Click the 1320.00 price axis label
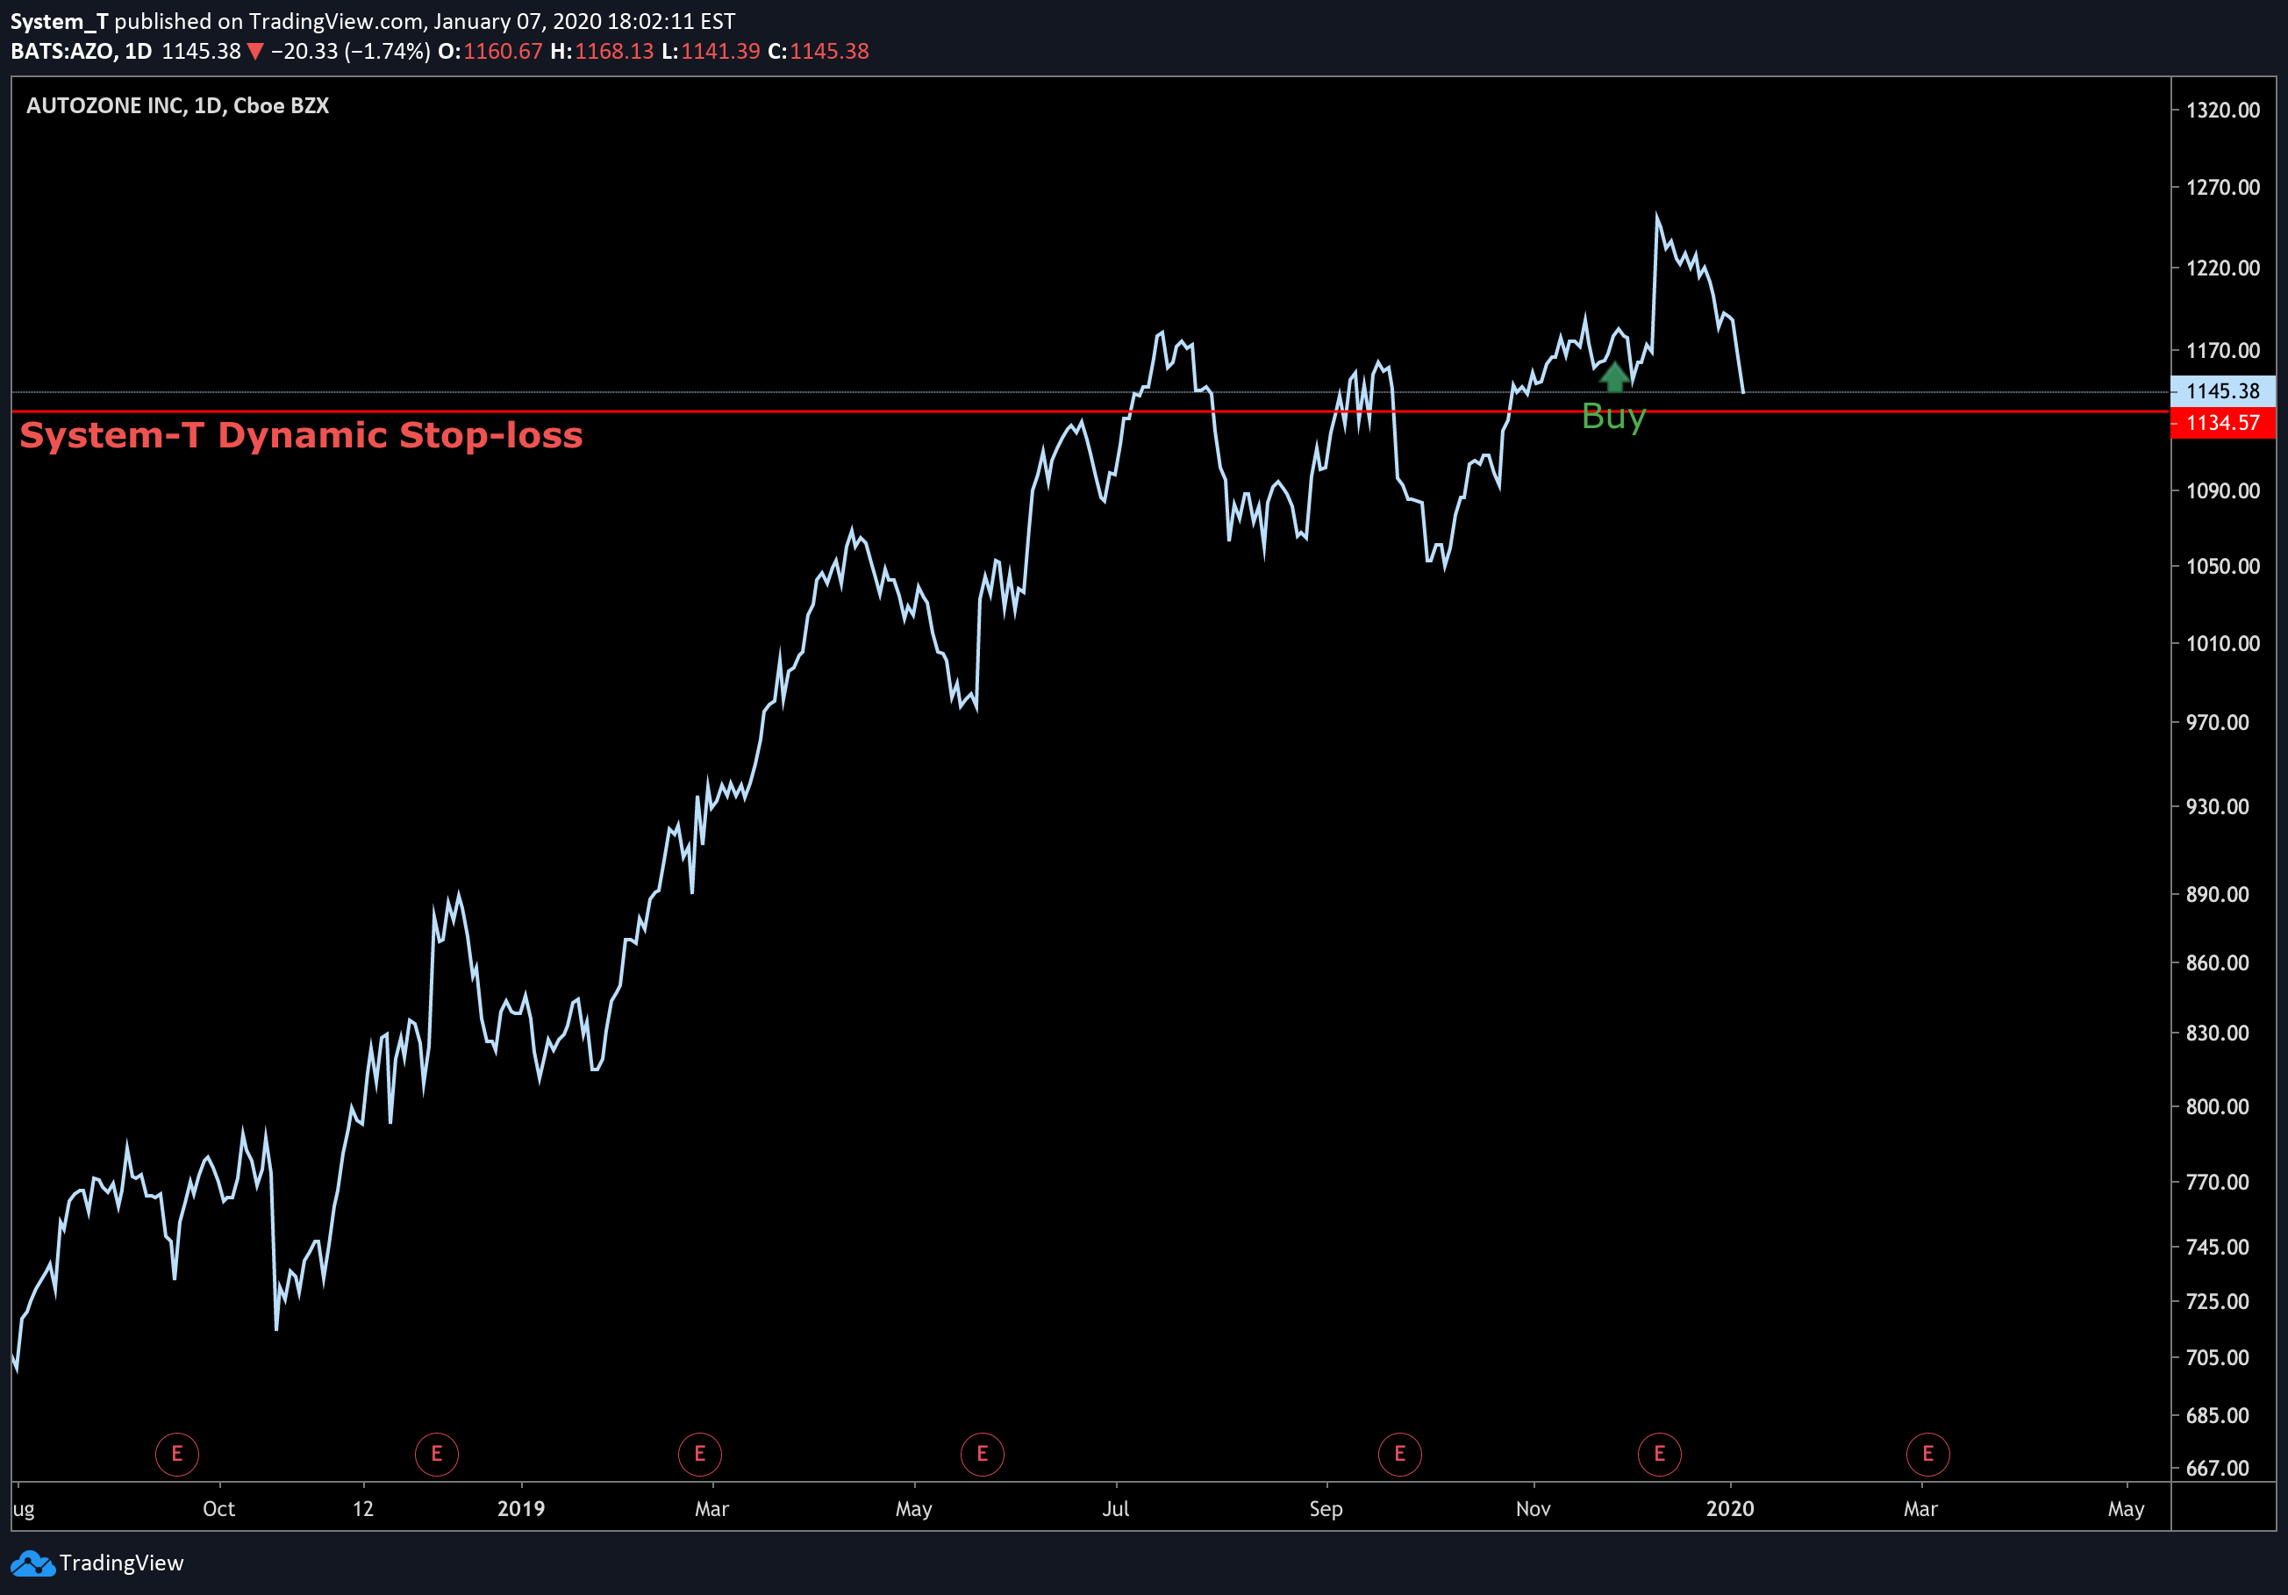This screenshot has height=1595, width=2288. pyautogui.click(x=2223, y=110)
